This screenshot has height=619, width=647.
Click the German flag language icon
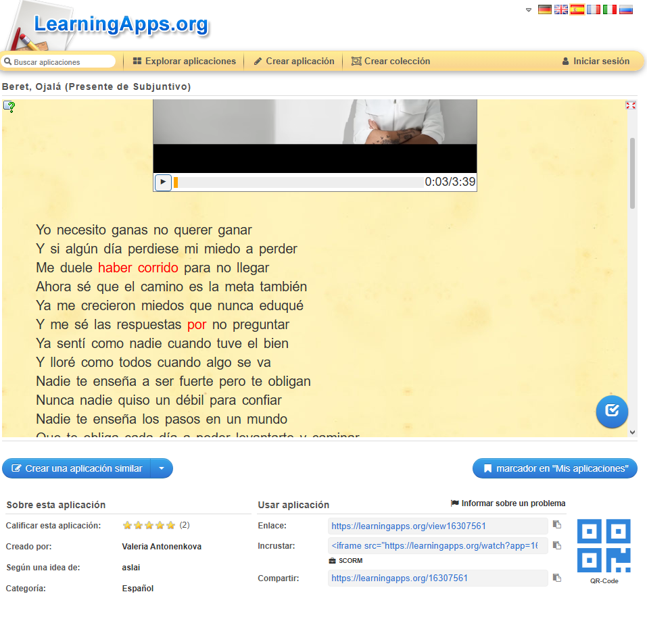[x=544, y=9]
